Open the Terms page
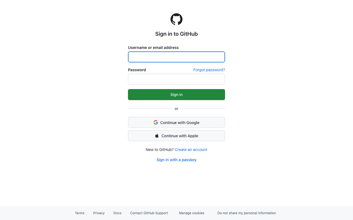Viewport: 353px width, 220px height. click(79, 213)
